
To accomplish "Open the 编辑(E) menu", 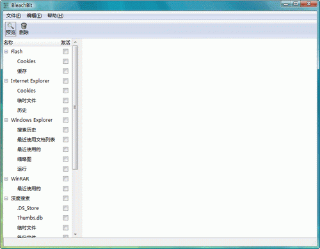I will point(34,15).
